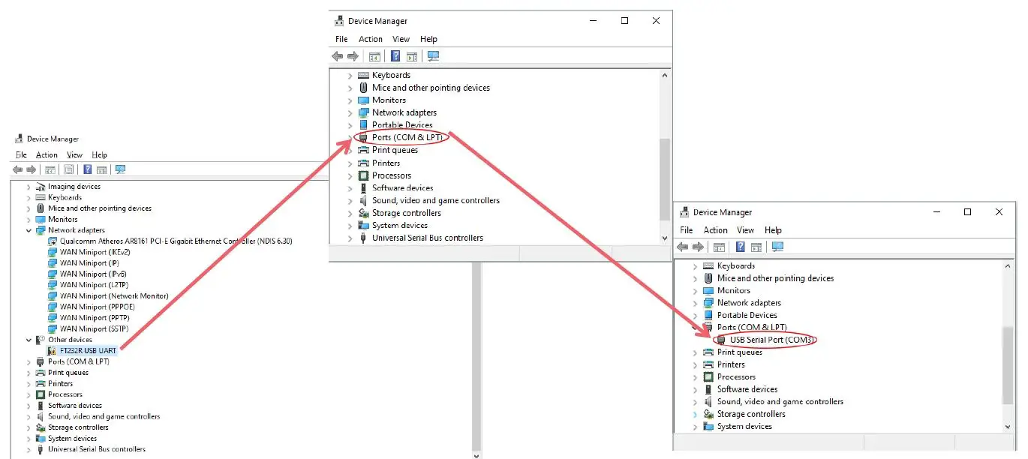Open View menu in middle Device Manager
The width and height of the screenshot is (1028, 459).
click(x=401, y=39)
